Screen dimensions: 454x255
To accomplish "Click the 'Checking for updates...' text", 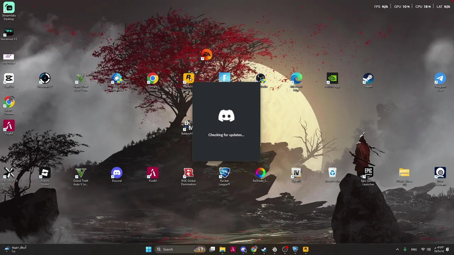I will point(226,135).
